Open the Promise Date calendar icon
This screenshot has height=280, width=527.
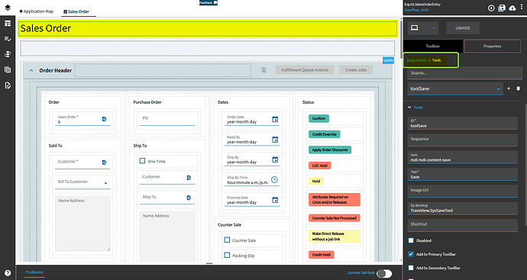pyautogui.click(x=275, y=200)
